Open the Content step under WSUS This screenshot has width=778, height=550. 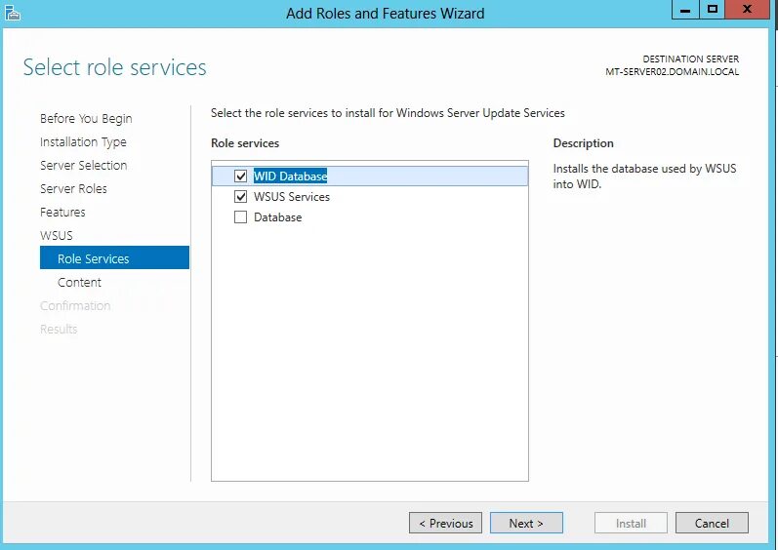pyautogui.click(x=79, y=283)
